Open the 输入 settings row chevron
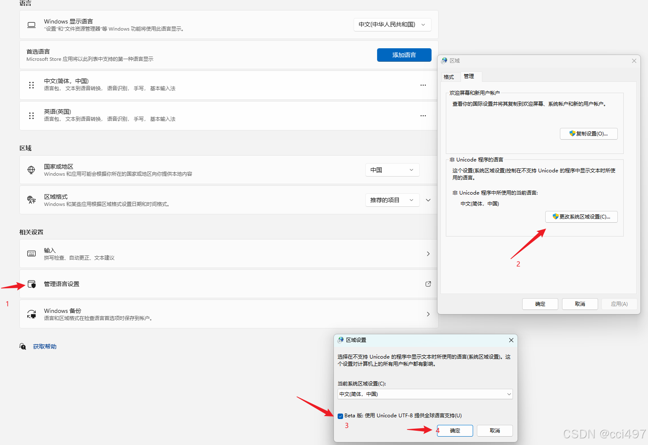This screenshot has width=648, height=445. [428, 254]
